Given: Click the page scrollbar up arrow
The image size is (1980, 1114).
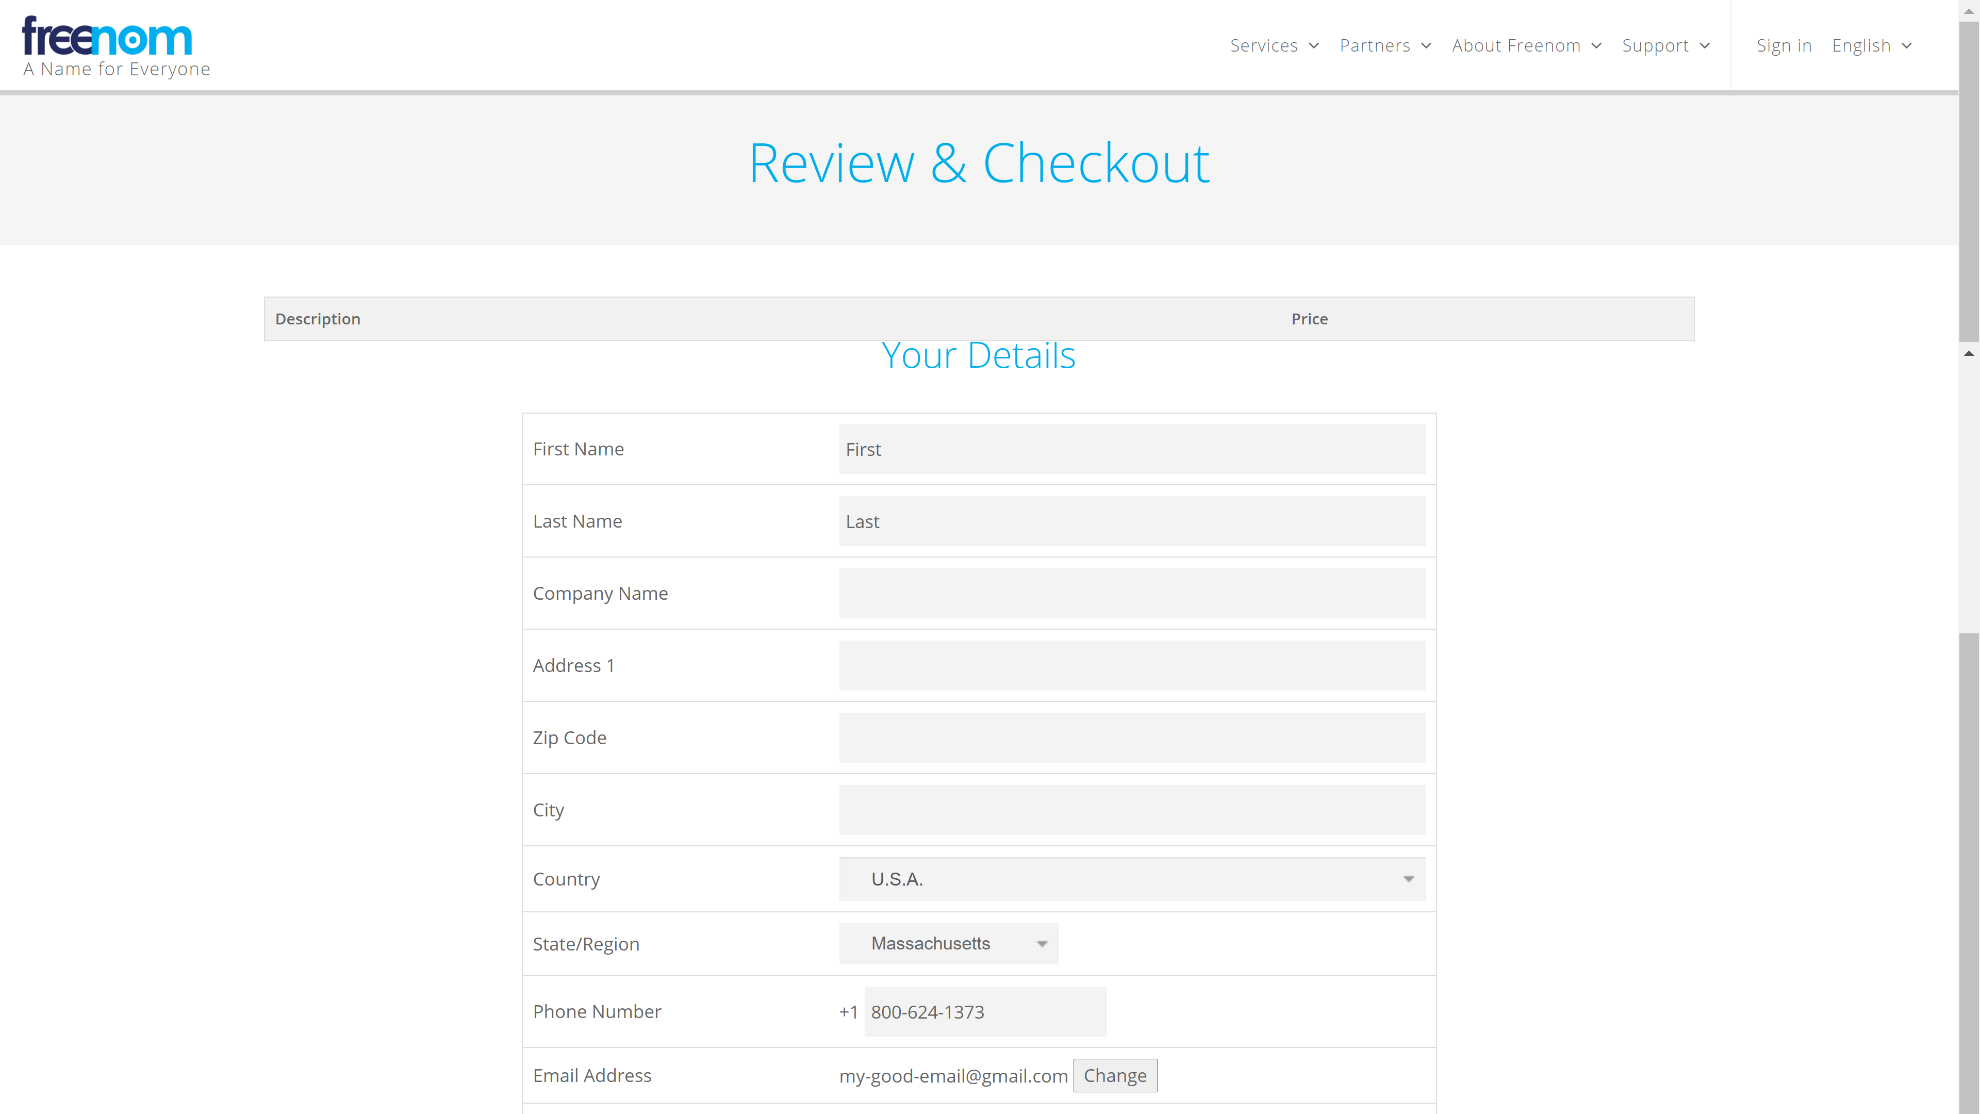Looking at the screenshot, I should pyautogui.click(x=1969, y=11).
